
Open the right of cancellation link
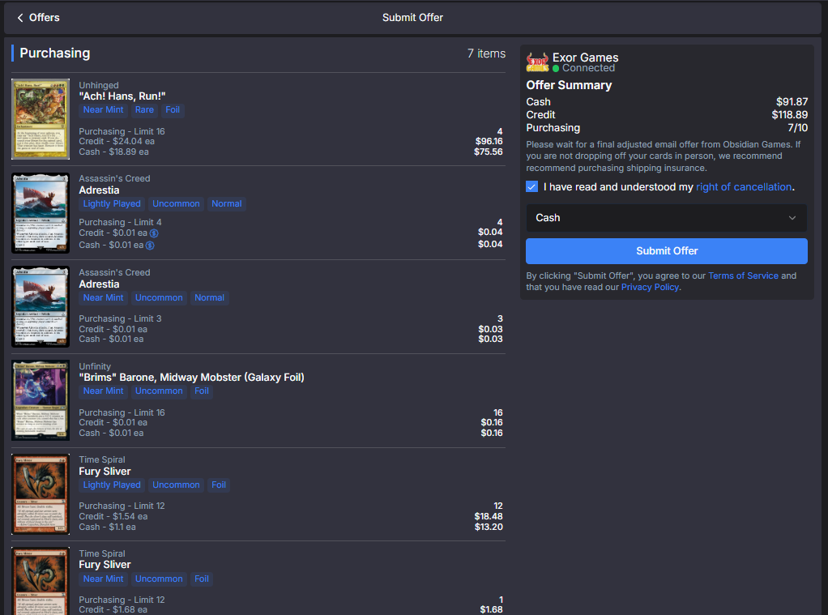(x=744, y=186)
